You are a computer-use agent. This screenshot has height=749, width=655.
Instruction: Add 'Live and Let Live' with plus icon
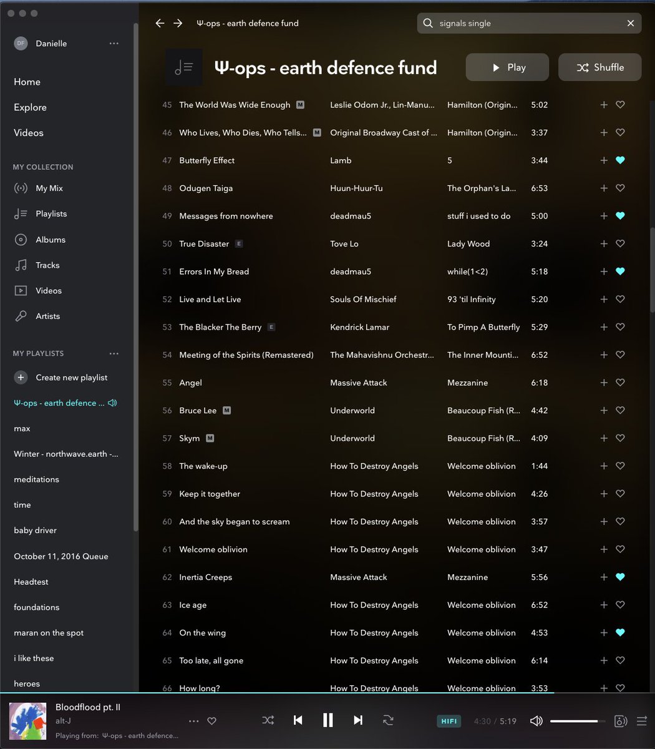[x=604, y=299]
